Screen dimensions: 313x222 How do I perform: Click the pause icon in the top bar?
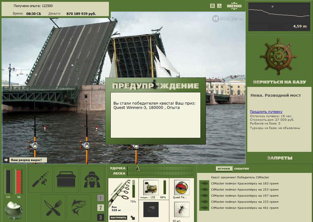point(212,6)
